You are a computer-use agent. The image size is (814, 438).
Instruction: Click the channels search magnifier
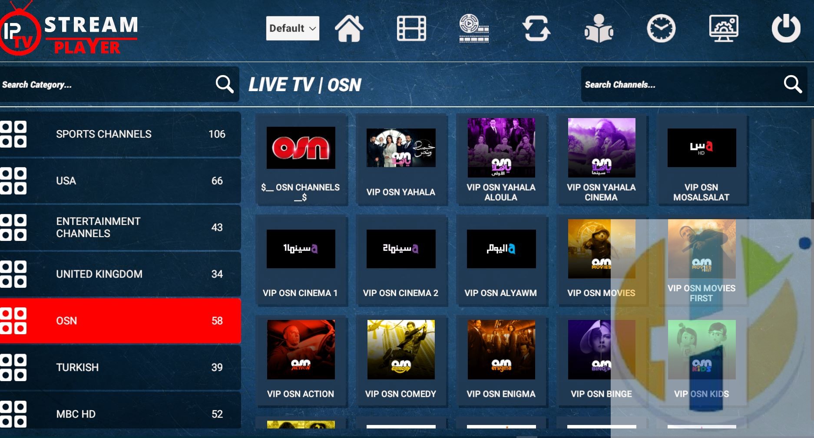[x=793, y=84]
